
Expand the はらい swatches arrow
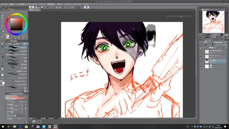[x=26, y=116]
